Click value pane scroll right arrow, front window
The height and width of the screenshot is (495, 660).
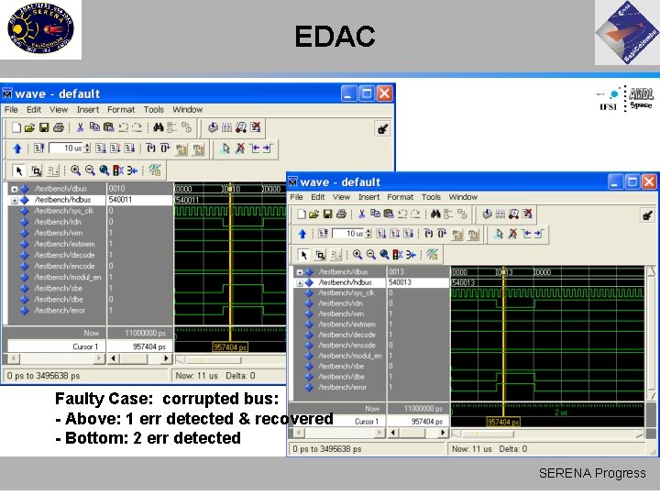[x=443, y=433]
